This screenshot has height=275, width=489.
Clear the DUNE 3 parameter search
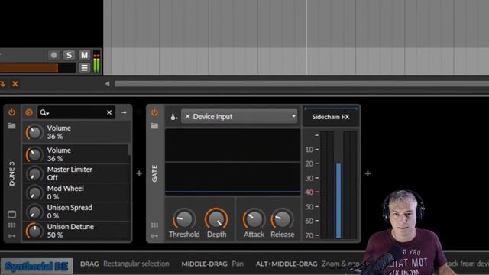point(109,112)
